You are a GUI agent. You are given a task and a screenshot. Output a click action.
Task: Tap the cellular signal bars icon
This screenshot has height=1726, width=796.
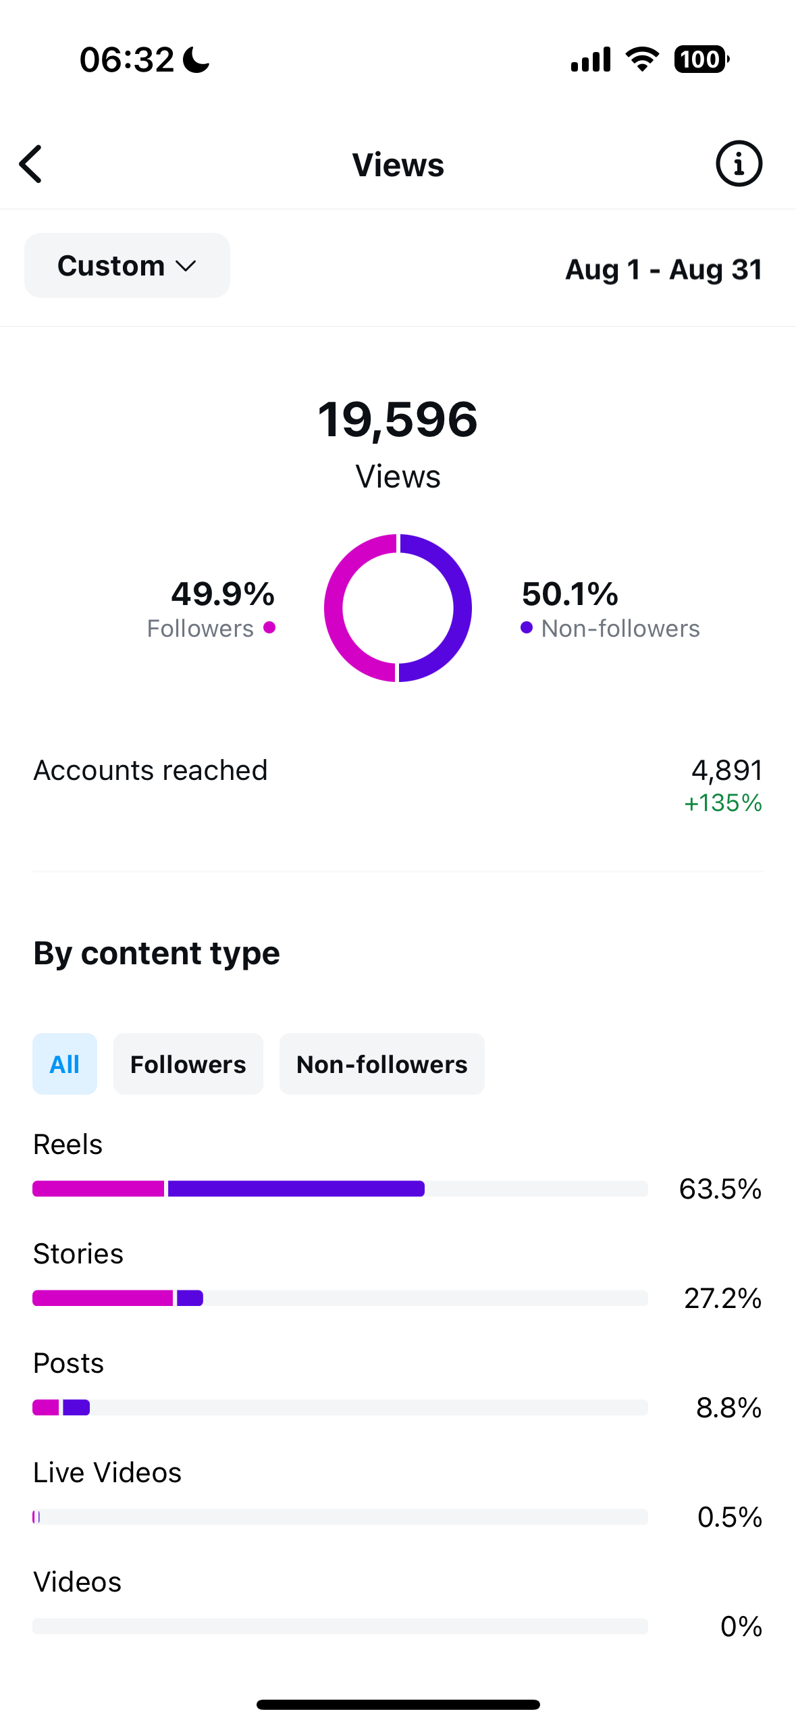[591, 59]
